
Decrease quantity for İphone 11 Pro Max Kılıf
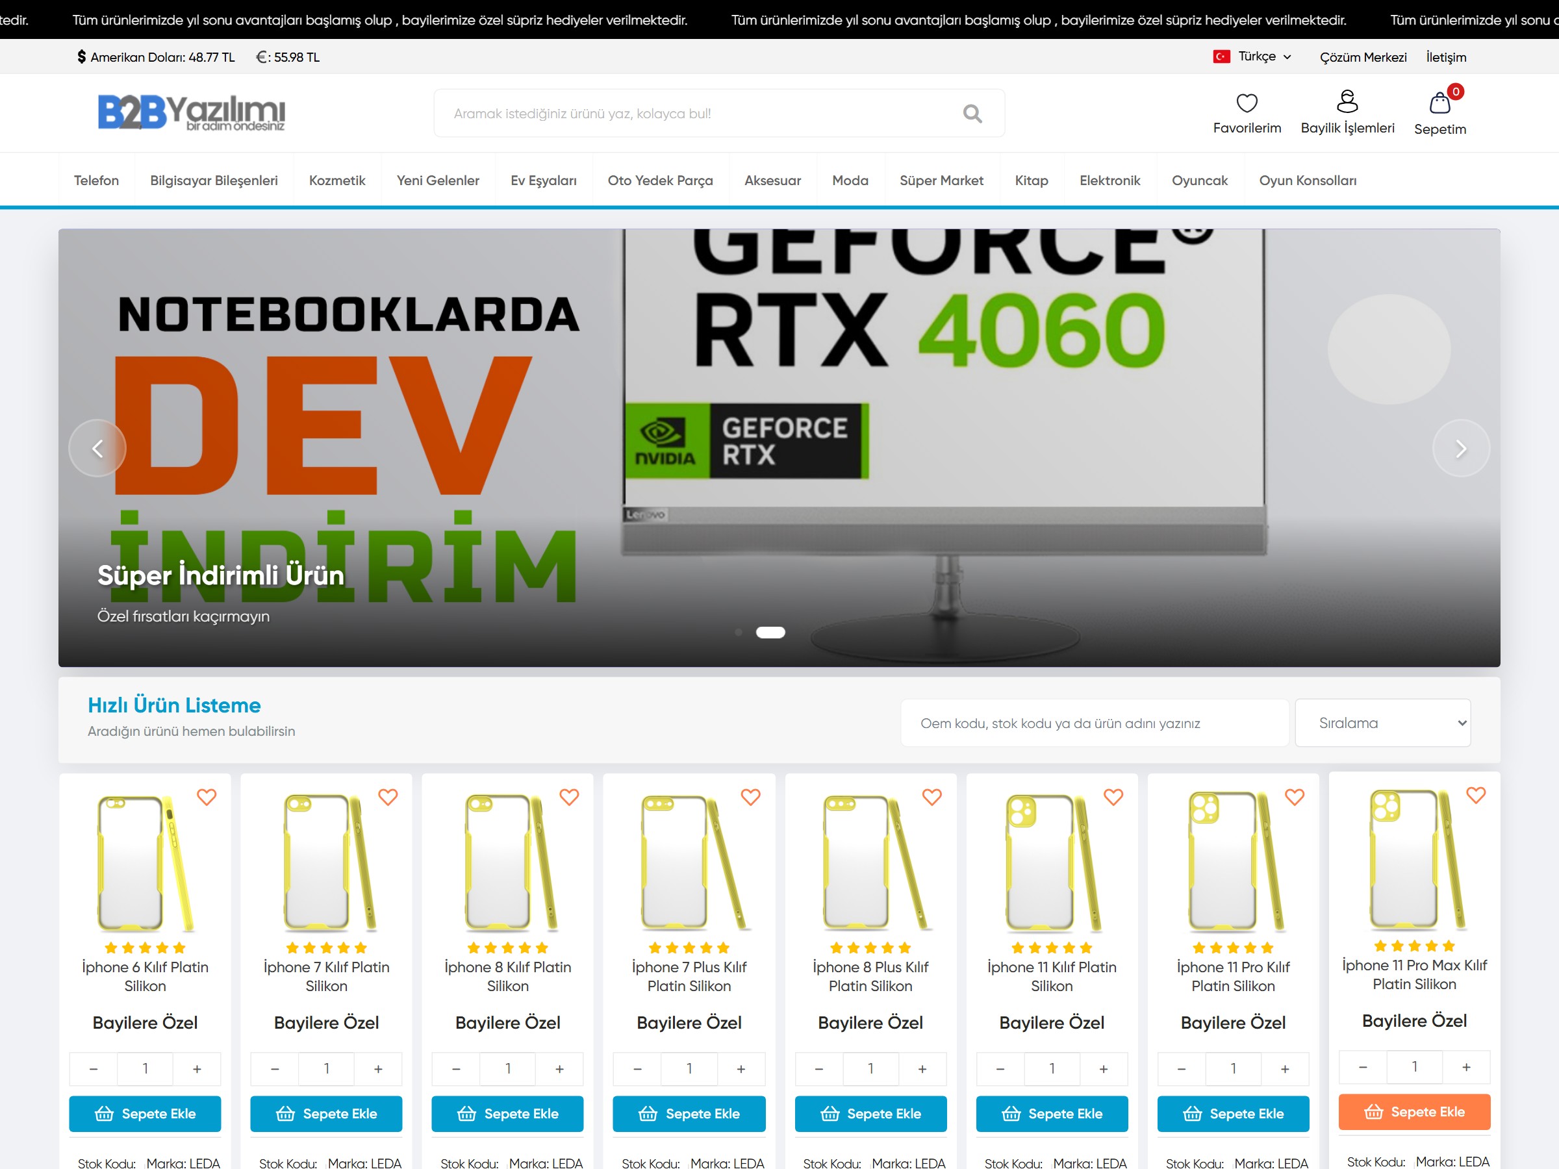click(1363, 1067)
